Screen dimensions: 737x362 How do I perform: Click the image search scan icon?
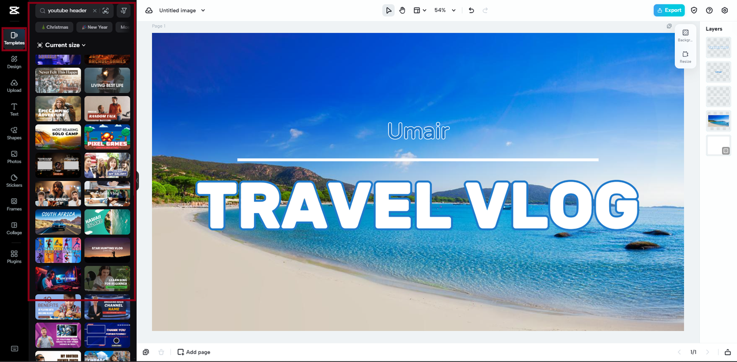click(x=105, y=10)
